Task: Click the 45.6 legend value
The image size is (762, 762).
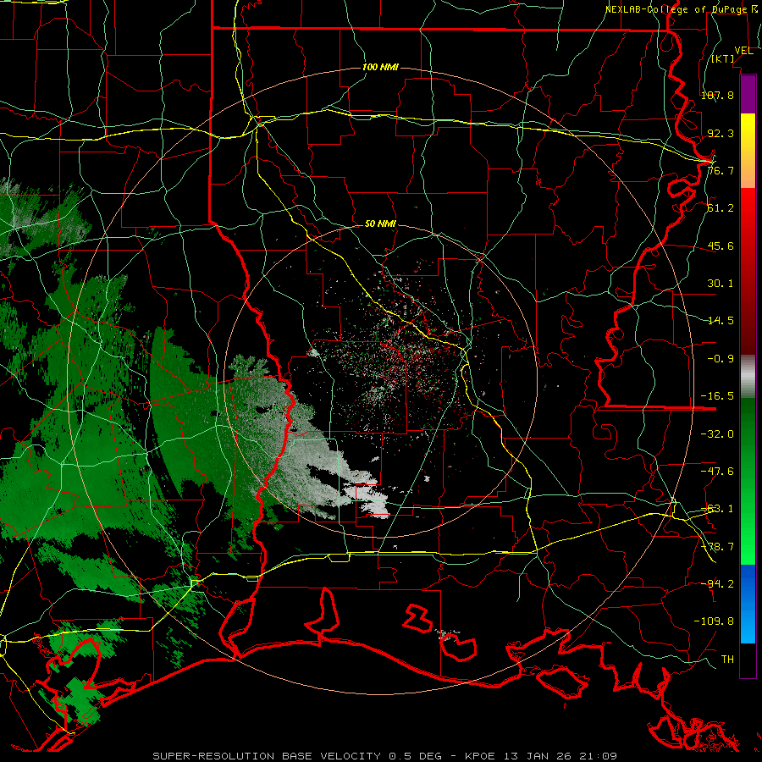Action: [x=721, y=246]
